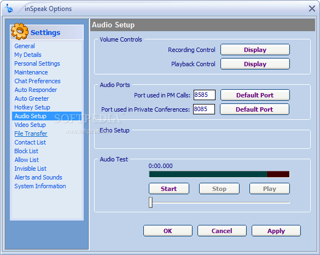320x255 pixels.
Task: Click the 0:00.000 audio test timer
Action: 160,166
